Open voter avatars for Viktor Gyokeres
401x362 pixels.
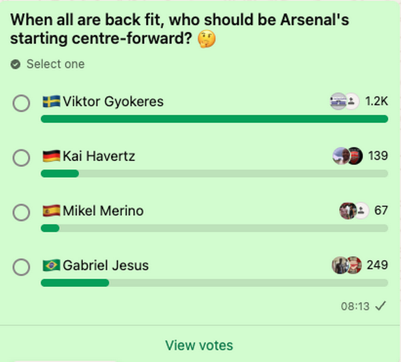[x=345, y=102]
